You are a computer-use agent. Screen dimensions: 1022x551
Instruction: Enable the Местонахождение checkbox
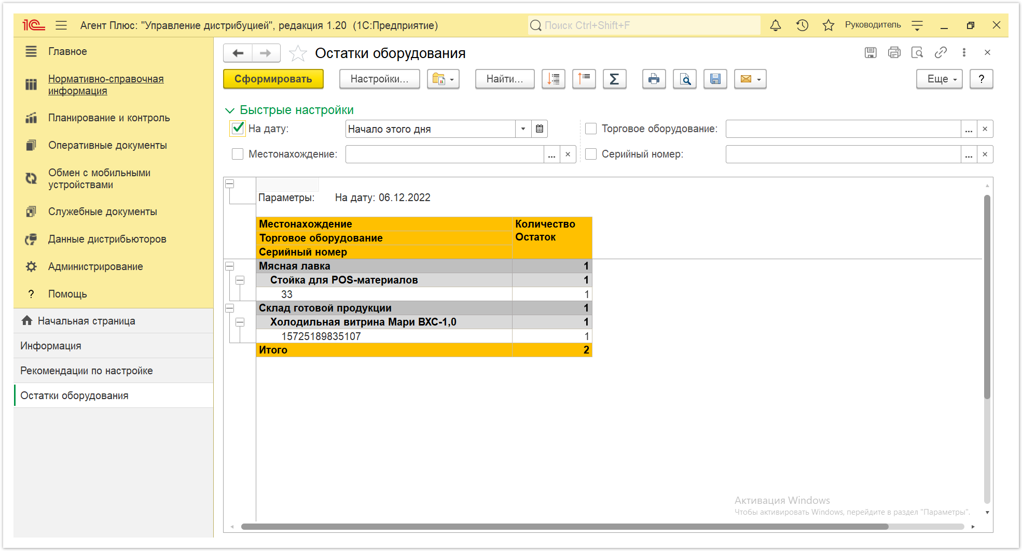coord(238,154)
